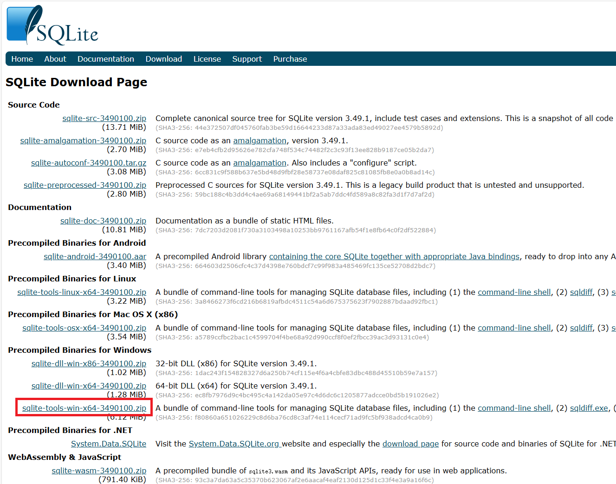Download sqlite-android-3490100.aar library

pyautogui.click(x=95, y=256)
